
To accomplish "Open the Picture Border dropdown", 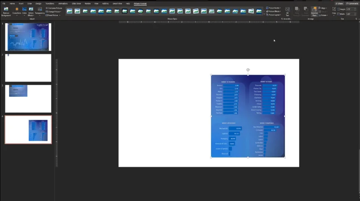I will (274, 8).
